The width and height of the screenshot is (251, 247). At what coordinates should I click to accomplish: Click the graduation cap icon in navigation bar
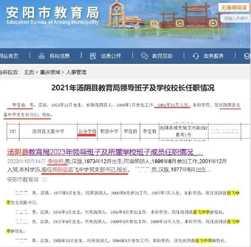[247, 56]
